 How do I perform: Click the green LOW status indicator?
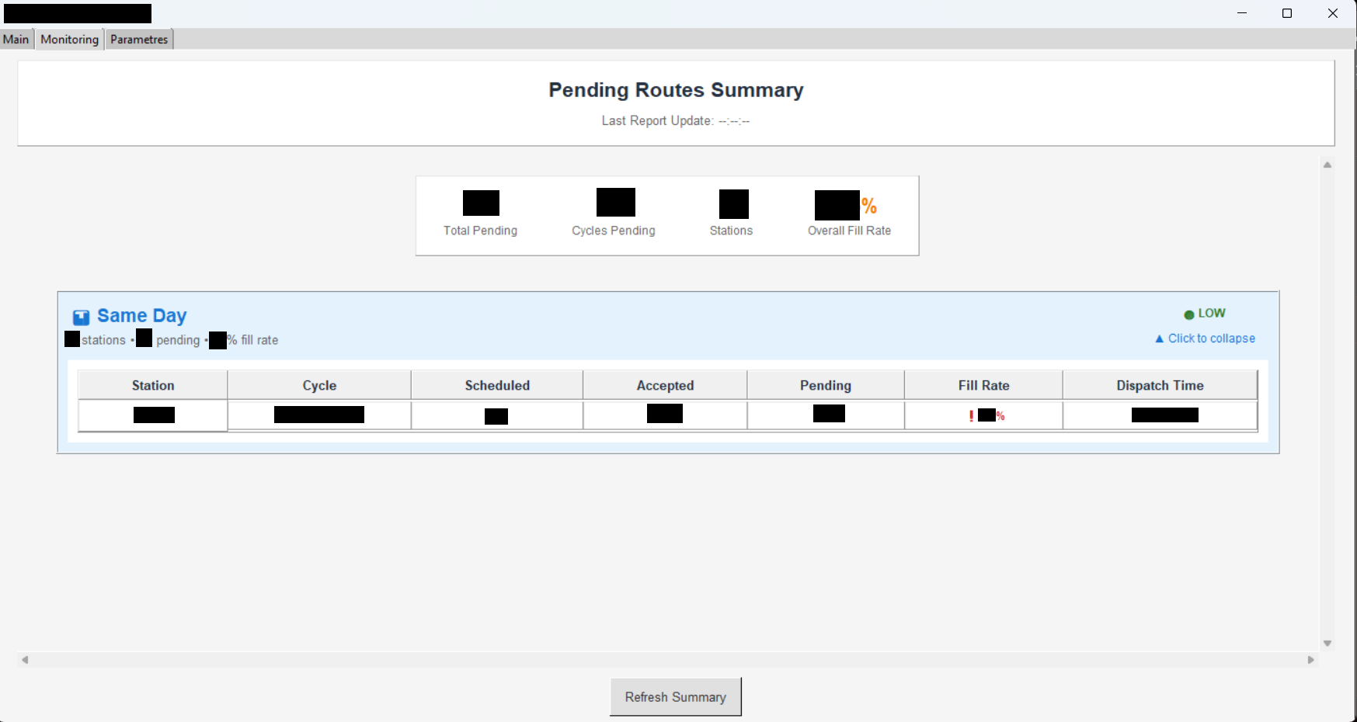pos(1188,314)
